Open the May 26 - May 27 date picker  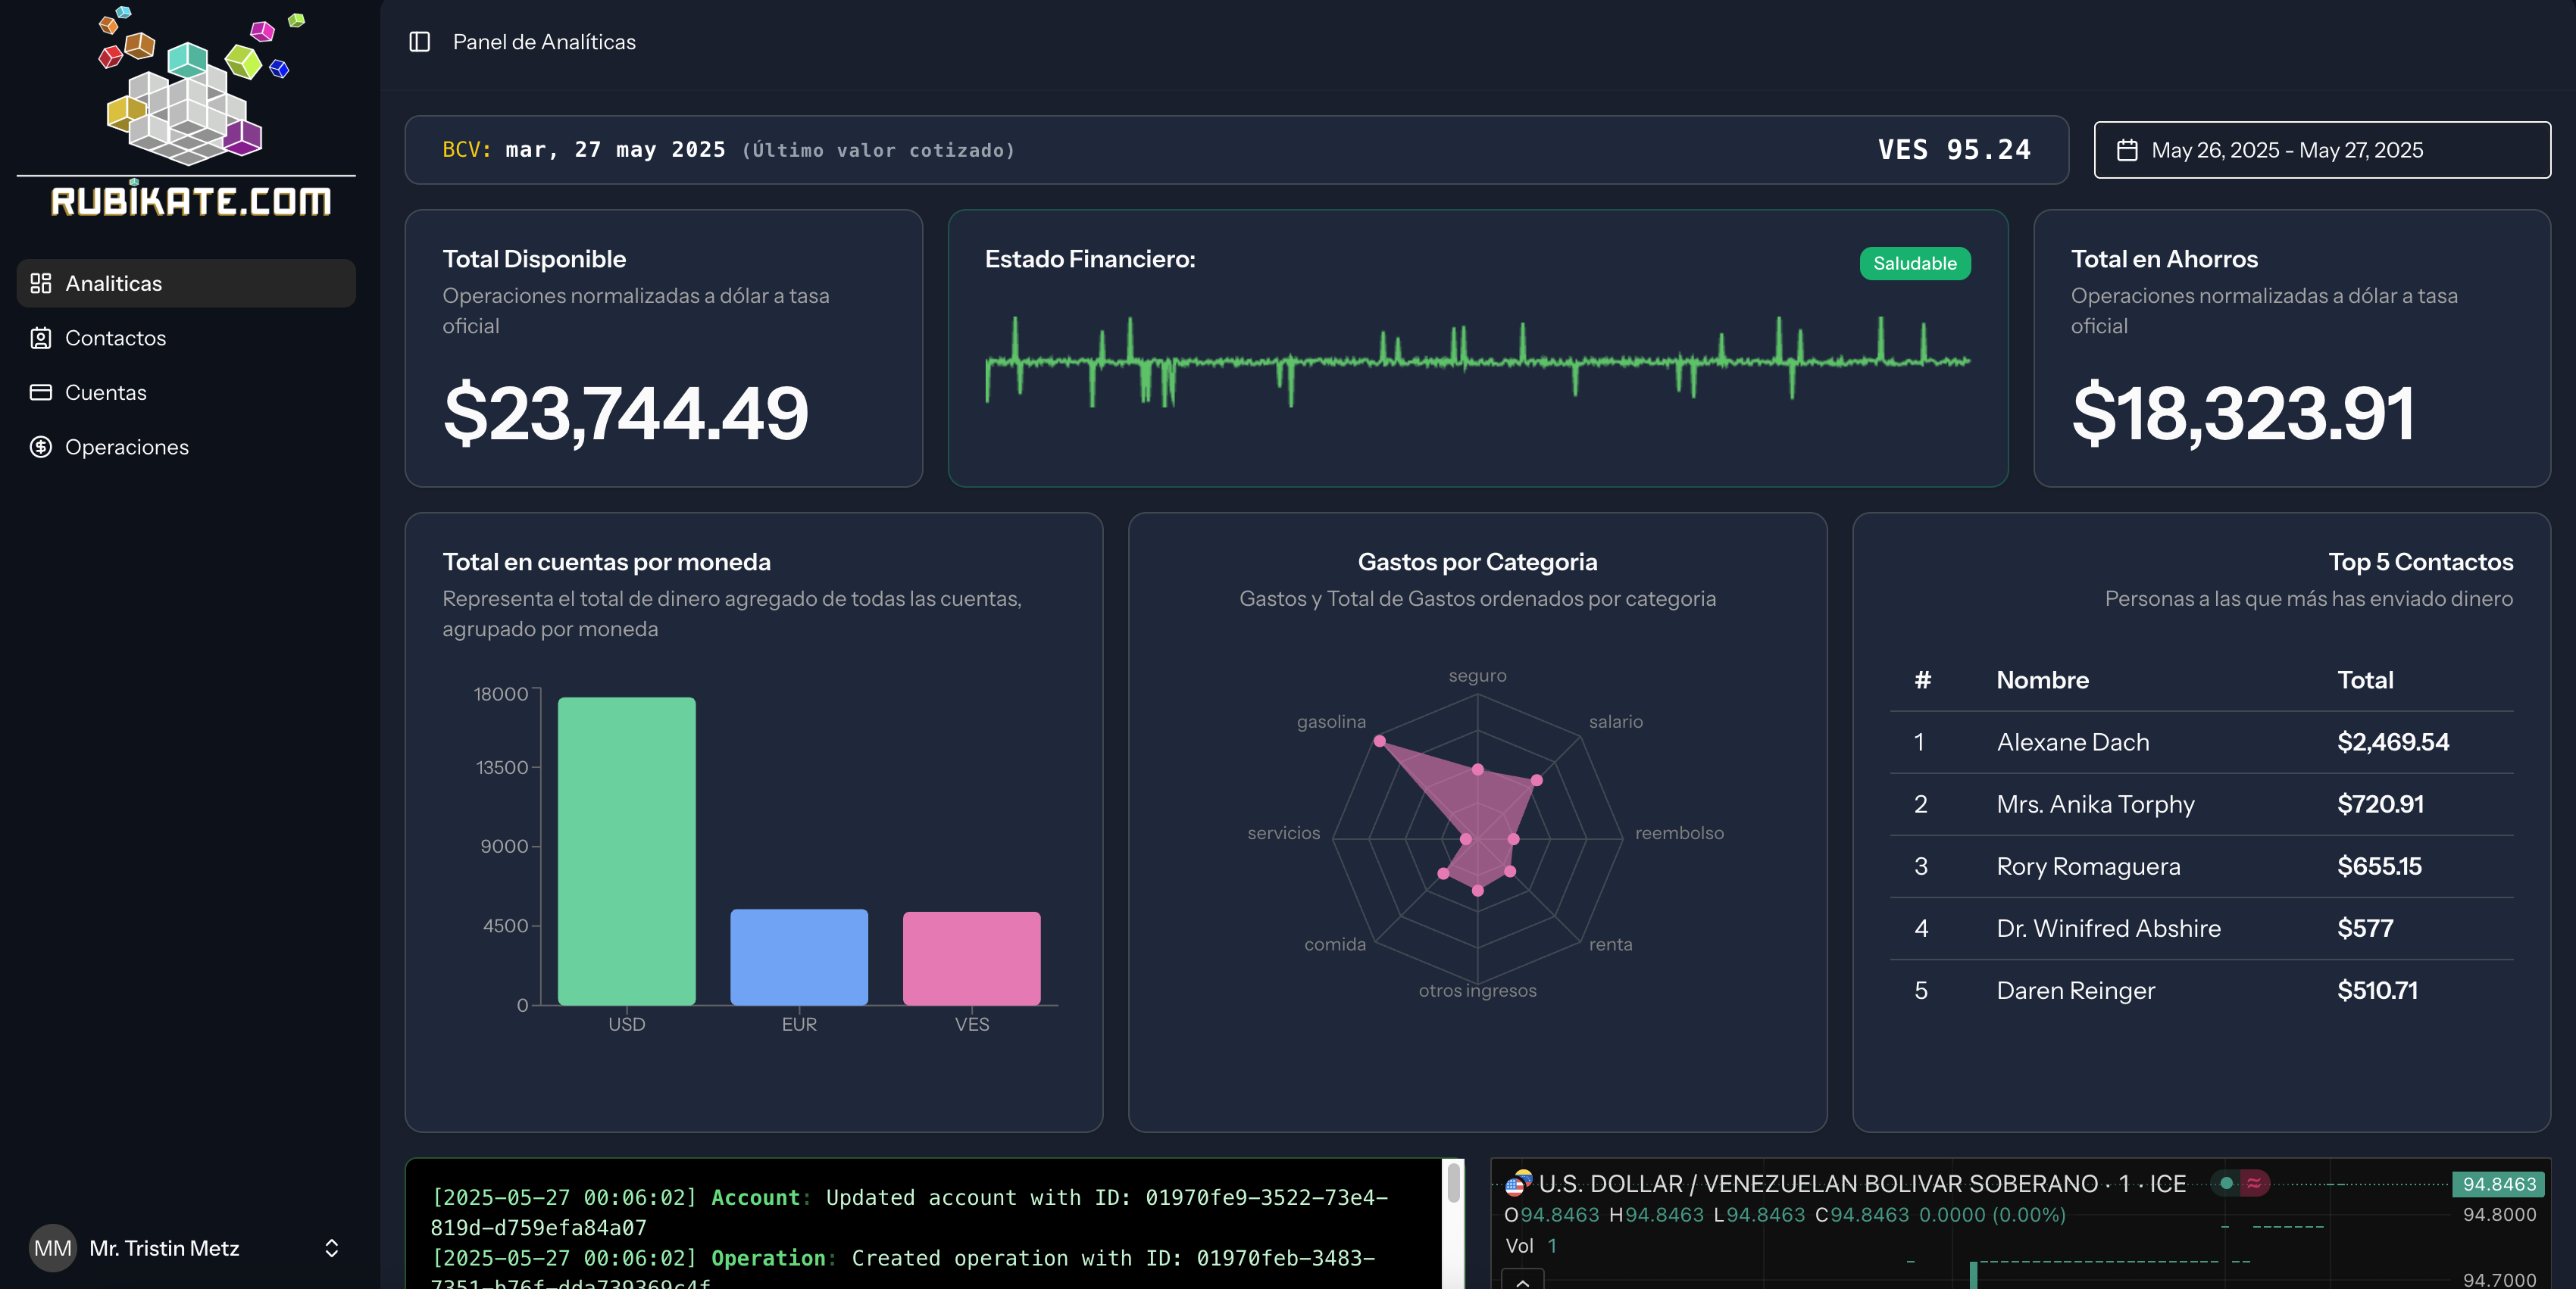point(2321,150)
